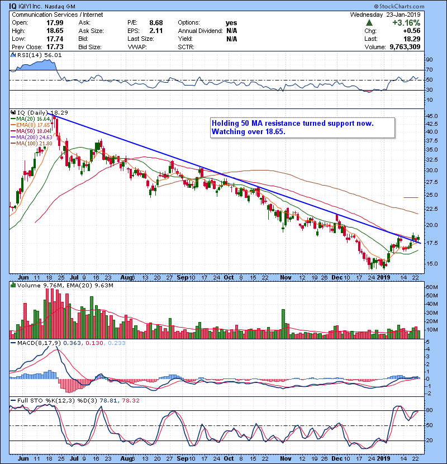
Task: Click the tall green November volume spike bar
Action: pyautogui.click(x=283, y=324)
